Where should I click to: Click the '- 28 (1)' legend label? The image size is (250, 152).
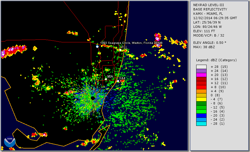tap(218, 124)
